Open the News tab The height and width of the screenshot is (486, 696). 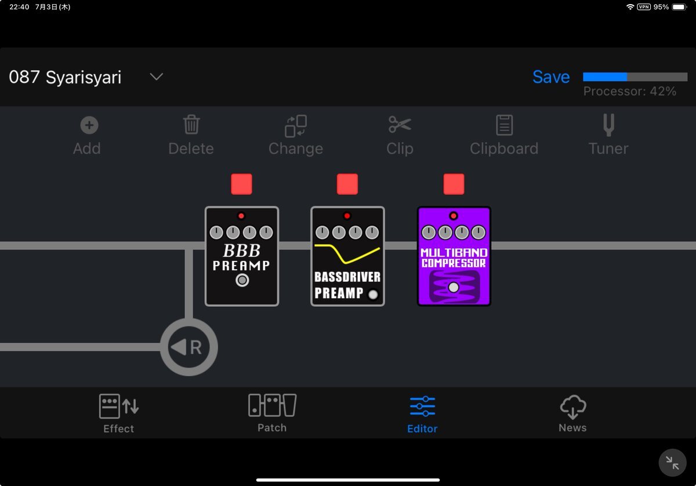point(572,414)
